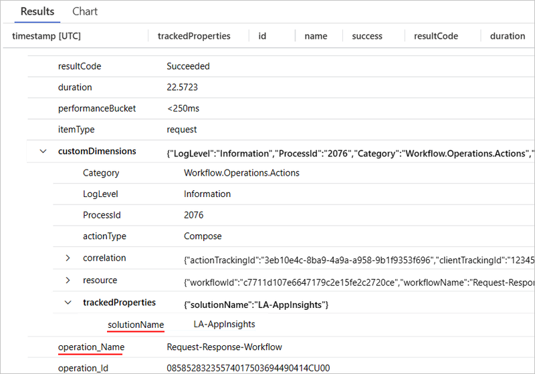Click the resource field label
Viewport: 535px width, 374px height.
(100, 280)
